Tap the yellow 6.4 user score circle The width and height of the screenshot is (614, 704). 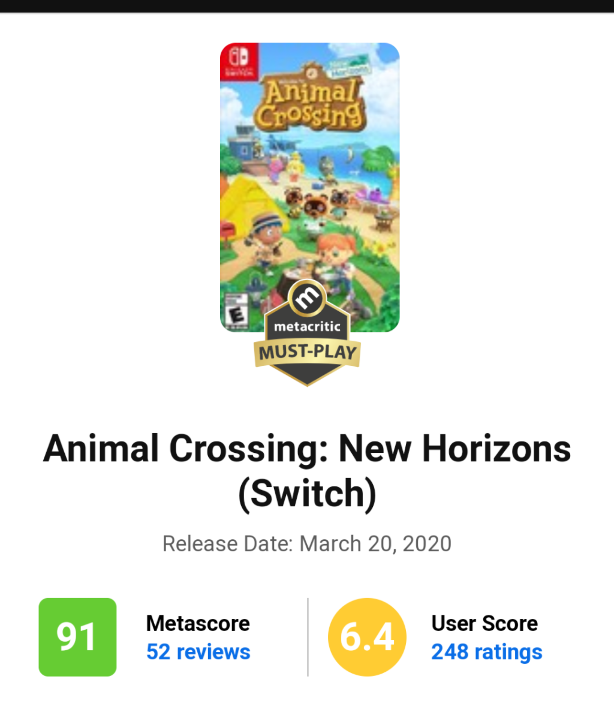pyautogui.click(x=367, y=637)
